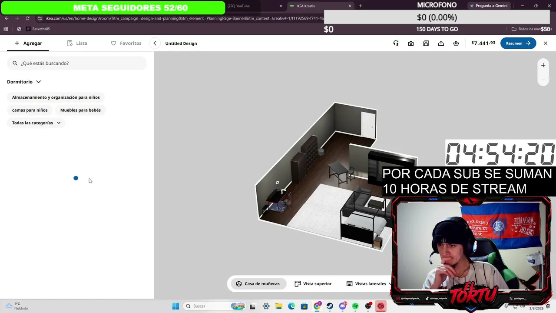The height and width of the screenshot is (313, 556).
Task: Launch Microsoft Edge from the taskbar
Action: [x=291, y=306]
